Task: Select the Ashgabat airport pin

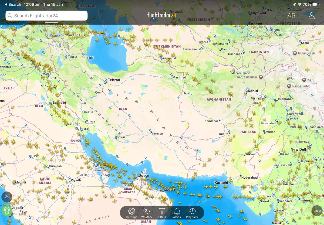Action: pos(161,57)
